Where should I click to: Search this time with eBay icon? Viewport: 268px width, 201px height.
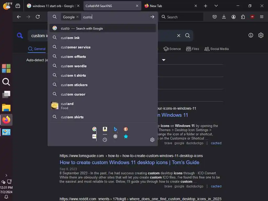point(94,136)
